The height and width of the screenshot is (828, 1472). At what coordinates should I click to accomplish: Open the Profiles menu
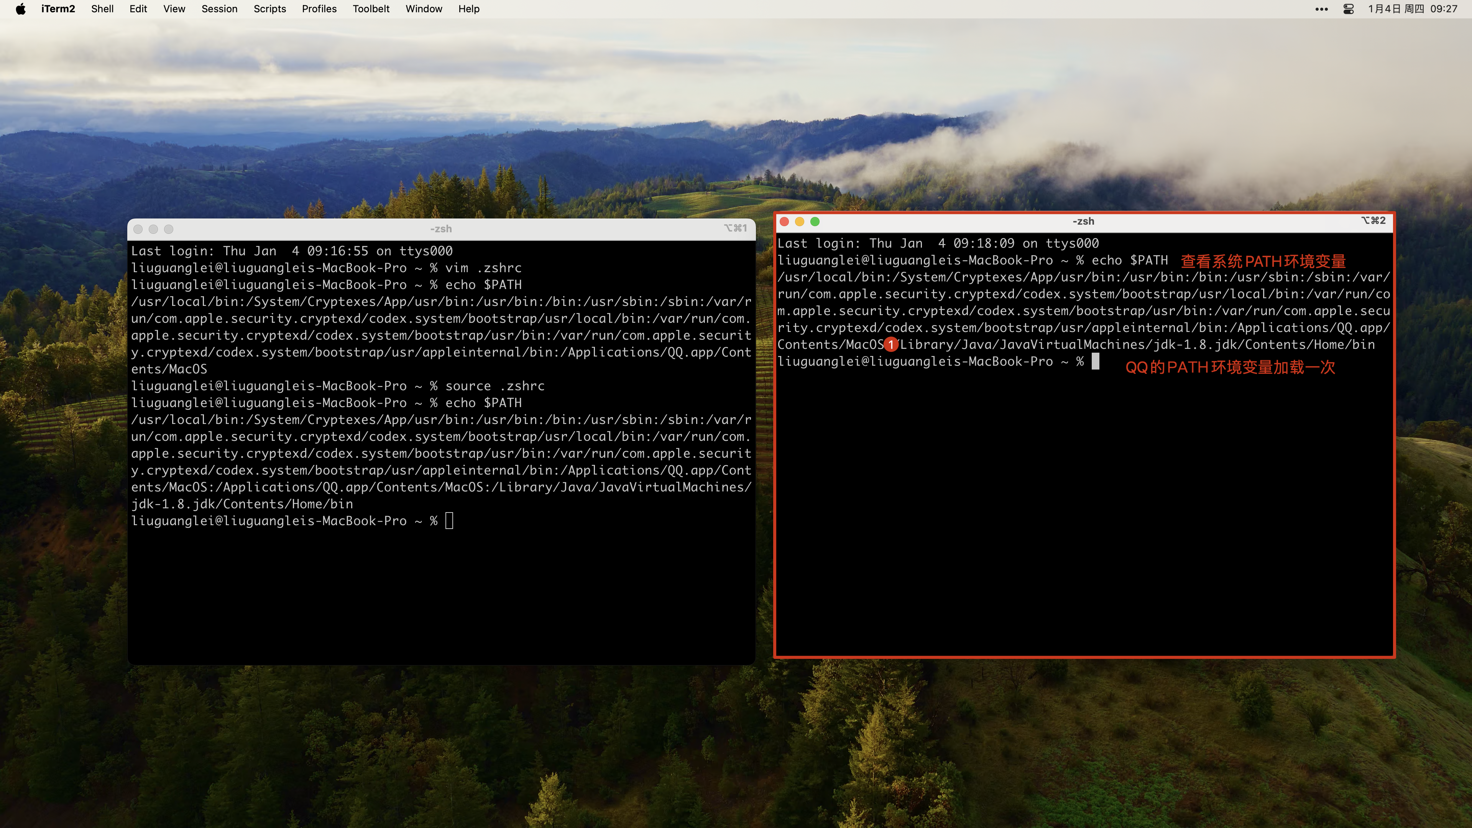319,8
